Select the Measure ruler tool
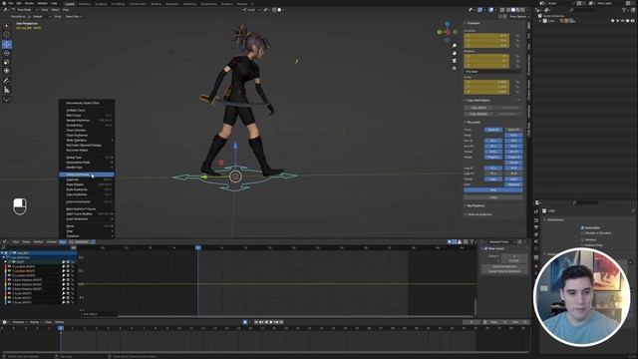 point(7,90)
